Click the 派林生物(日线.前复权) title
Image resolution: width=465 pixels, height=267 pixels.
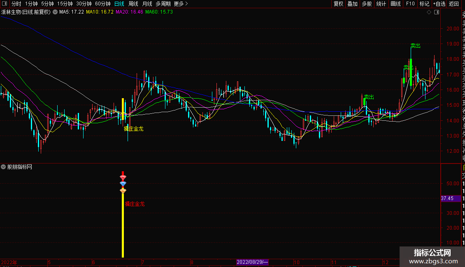[x=26, y=12]
